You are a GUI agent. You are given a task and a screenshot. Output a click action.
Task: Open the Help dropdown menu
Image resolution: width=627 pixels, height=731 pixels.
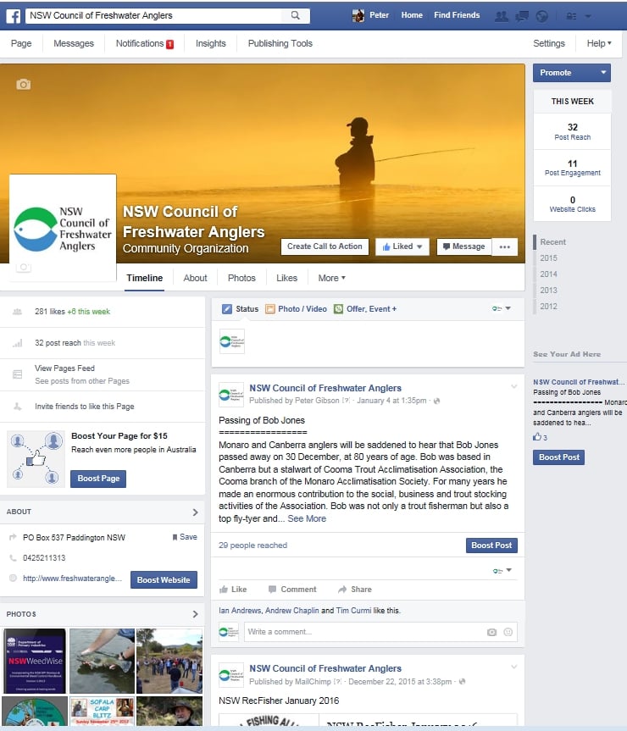point(599,43)
